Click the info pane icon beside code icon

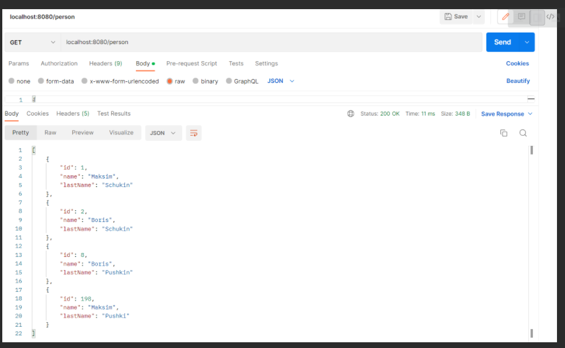click(x=537, y=17)
